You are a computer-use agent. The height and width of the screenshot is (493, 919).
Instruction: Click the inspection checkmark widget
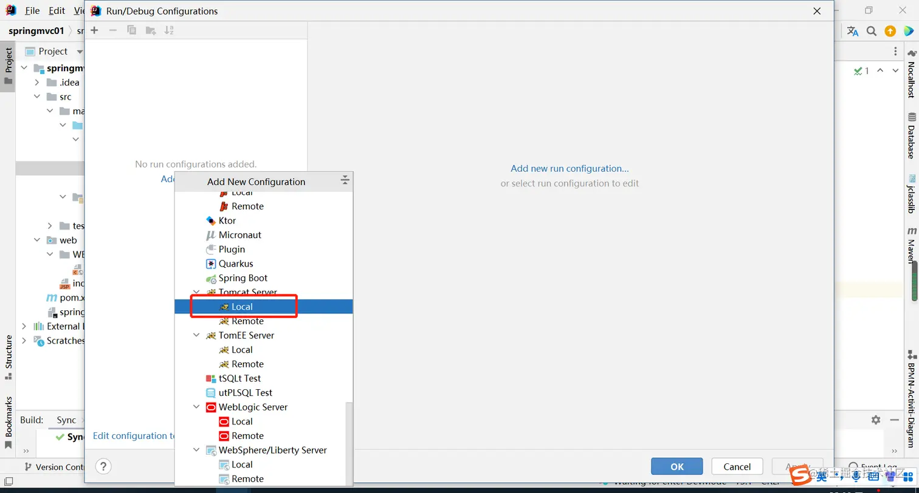coord(861,71)
